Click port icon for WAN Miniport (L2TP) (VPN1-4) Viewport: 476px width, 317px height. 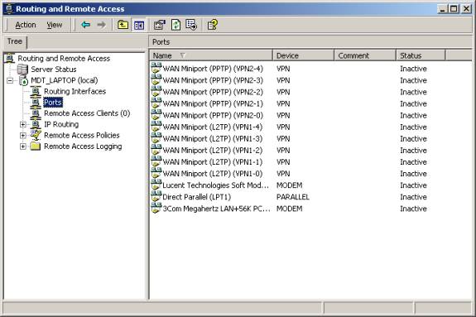(156, 127)
